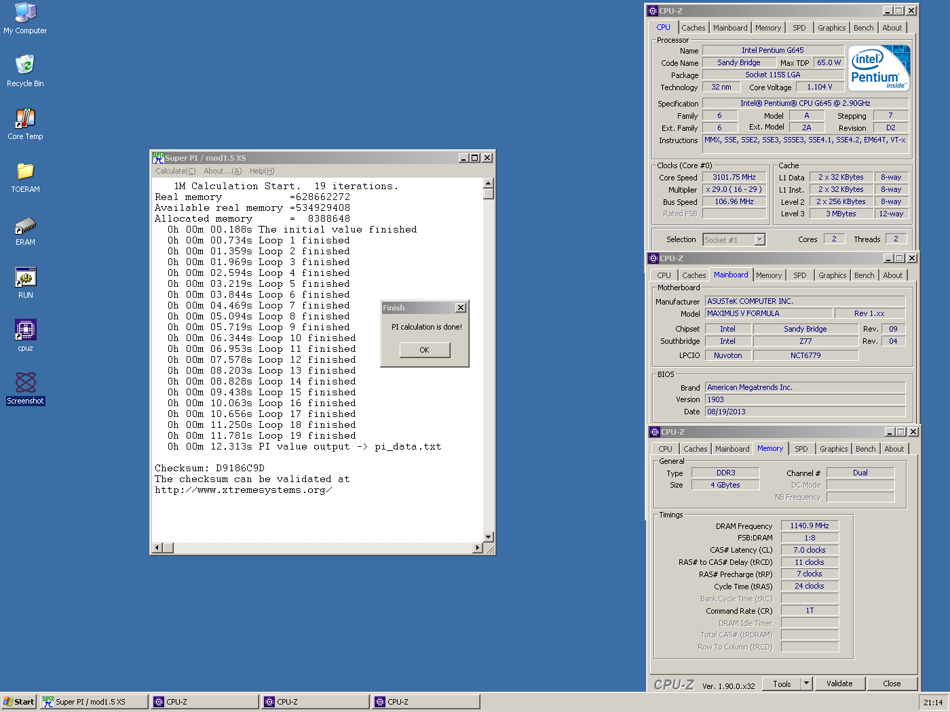Minimize the Super PI window
950x712 pixels.
tap(463, 157)
